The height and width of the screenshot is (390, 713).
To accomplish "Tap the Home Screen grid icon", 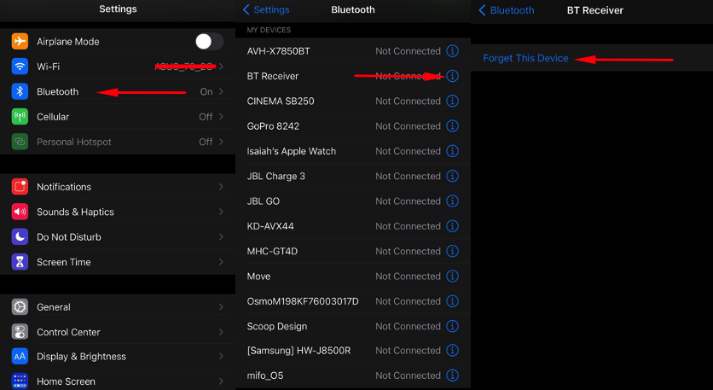I will pyautogui.click(x=20, y=381).
